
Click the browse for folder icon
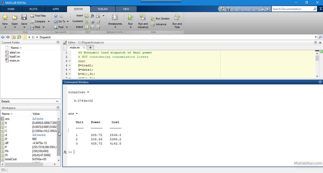click(x=19, y=37)
